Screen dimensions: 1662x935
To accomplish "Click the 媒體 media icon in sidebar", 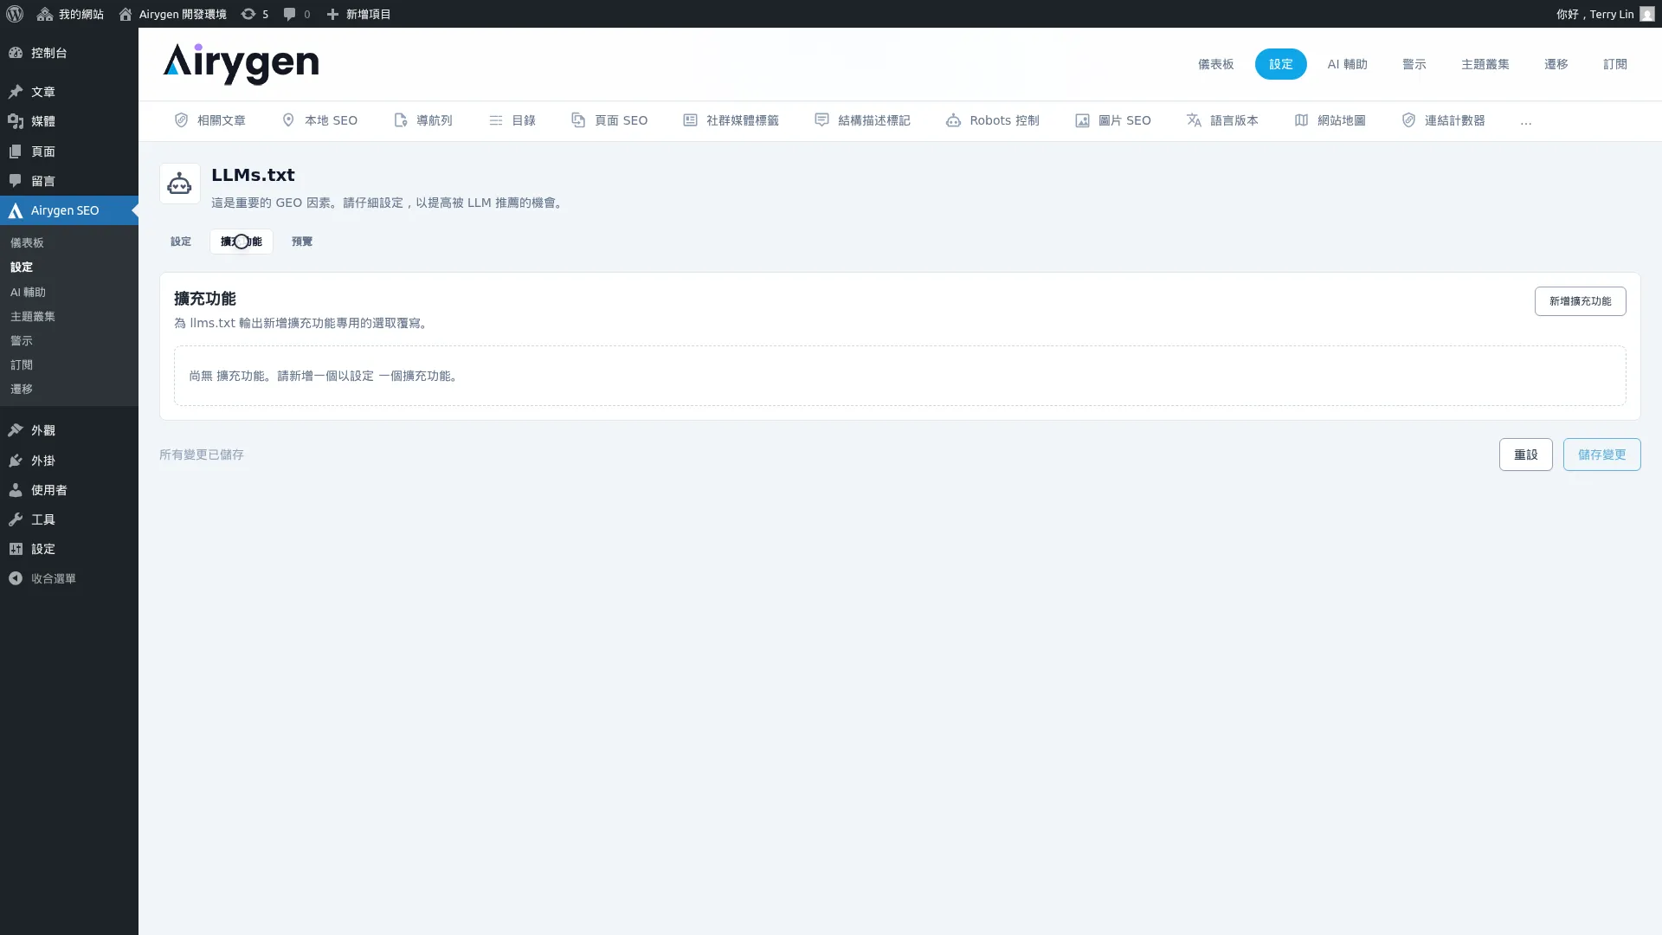I will [x=16, y=121].
